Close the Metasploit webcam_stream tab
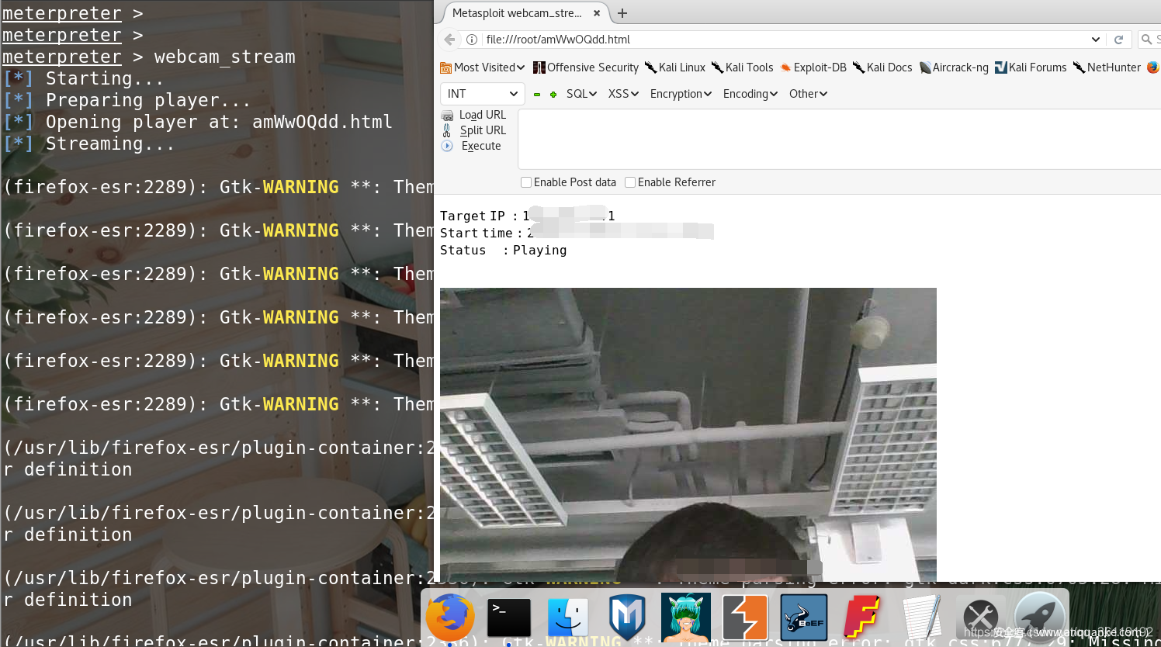This screenshot has height=647, width=1161. coord(597,13)
